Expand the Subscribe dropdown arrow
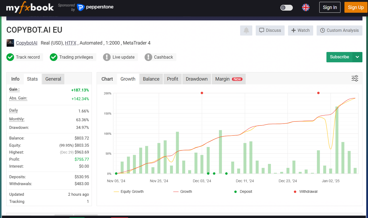Screen dimensions: 368x218 pos(357,57)
